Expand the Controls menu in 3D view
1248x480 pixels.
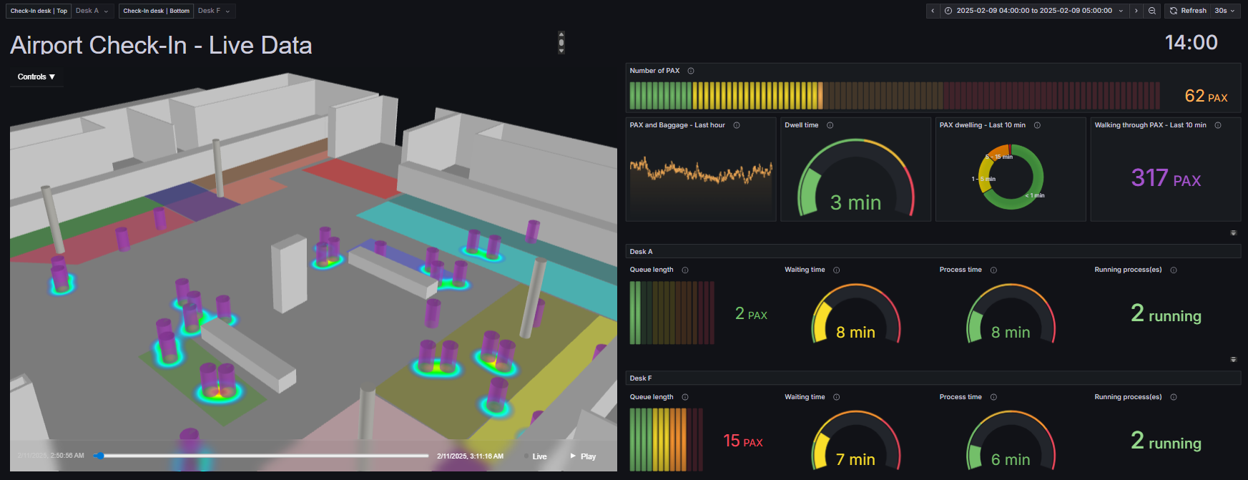[36, 77]
